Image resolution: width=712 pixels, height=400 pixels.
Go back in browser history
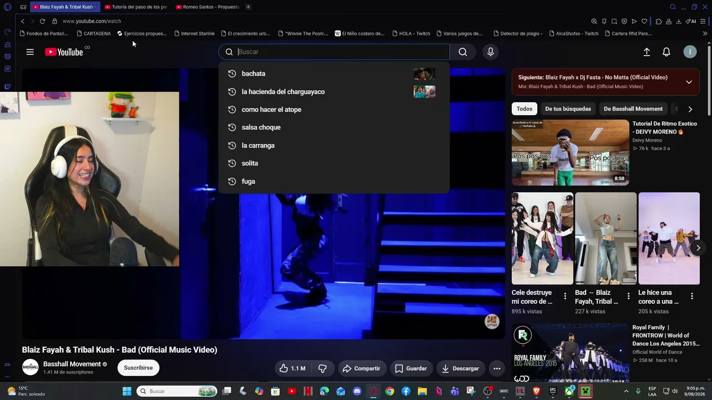pos(22,21)
